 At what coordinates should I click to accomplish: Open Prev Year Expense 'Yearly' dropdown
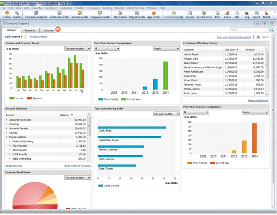click(x=255, y=112)
